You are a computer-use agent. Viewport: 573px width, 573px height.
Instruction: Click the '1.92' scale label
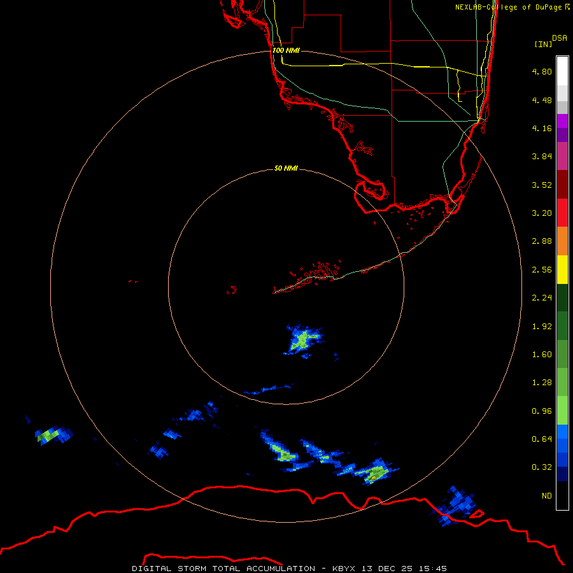pyautogui.click(x=542, y=327)
